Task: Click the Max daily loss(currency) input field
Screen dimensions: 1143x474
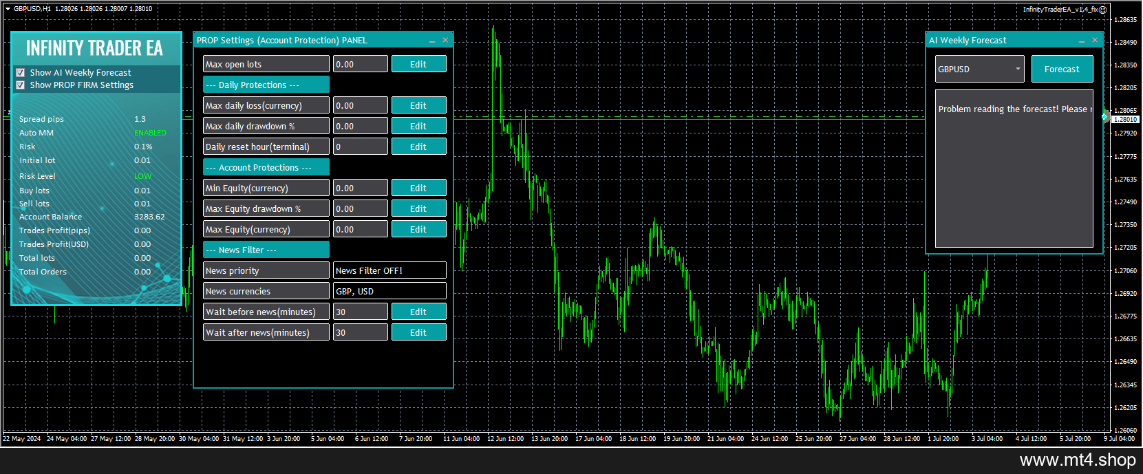Action: 361,105
